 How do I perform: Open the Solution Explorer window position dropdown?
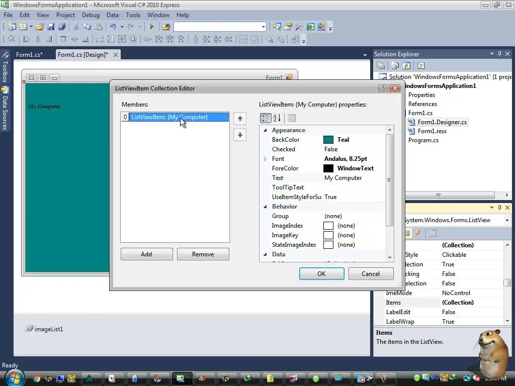click(492, 54)
